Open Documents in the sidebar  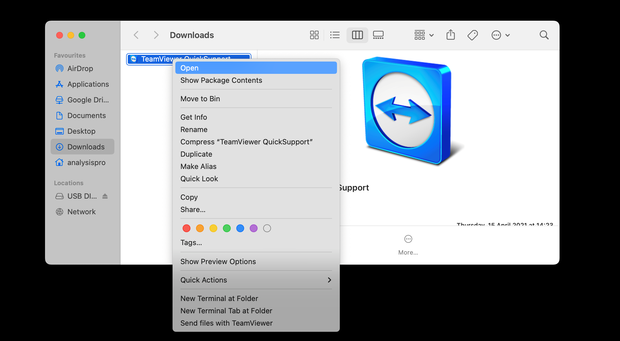82,116
